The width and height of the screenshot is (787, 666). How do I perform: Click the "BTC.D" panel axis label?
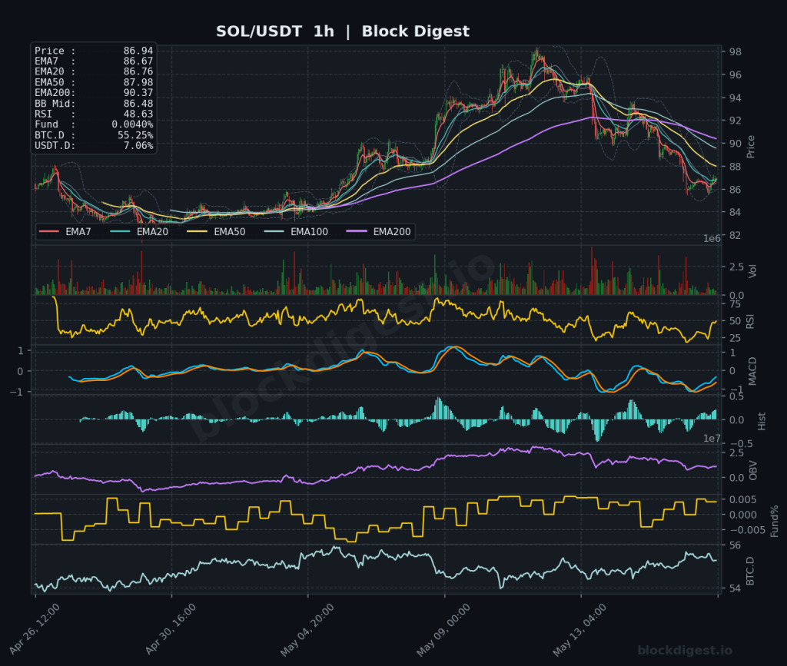click(750, 571)
